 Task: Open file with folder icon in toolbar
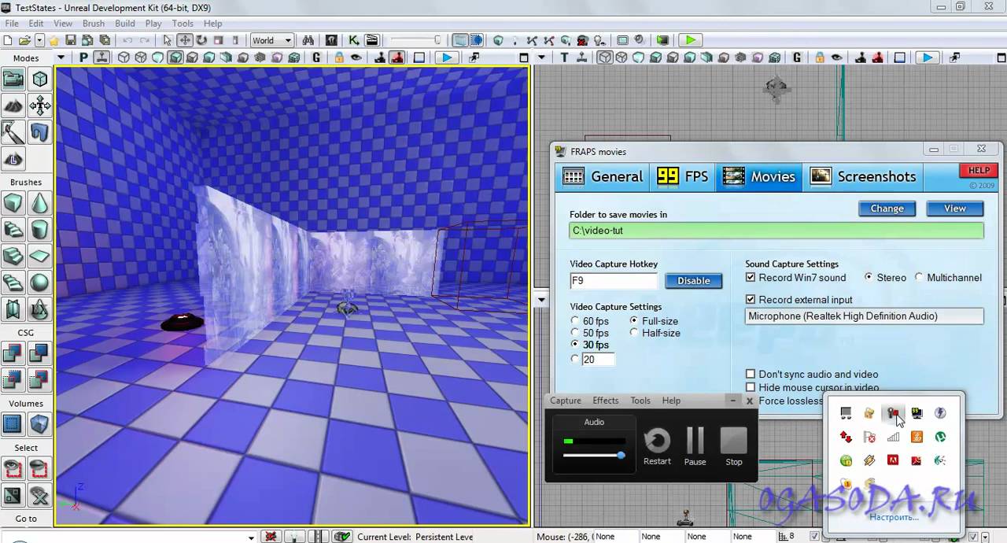[x=24, y=40]
